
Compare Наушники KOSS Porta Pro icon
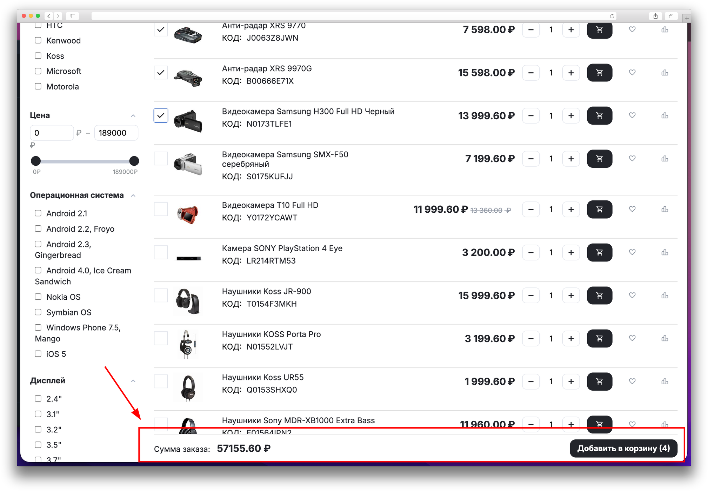pos(664,339)
